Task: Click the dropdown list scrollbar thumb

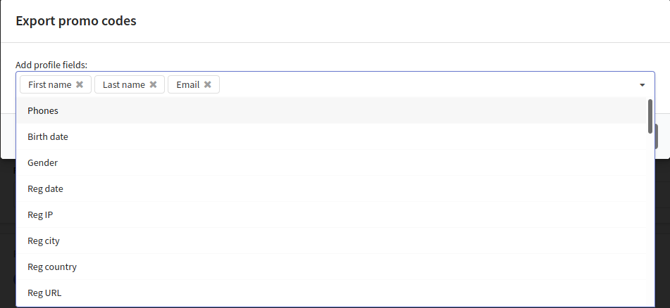Action: 650,116
